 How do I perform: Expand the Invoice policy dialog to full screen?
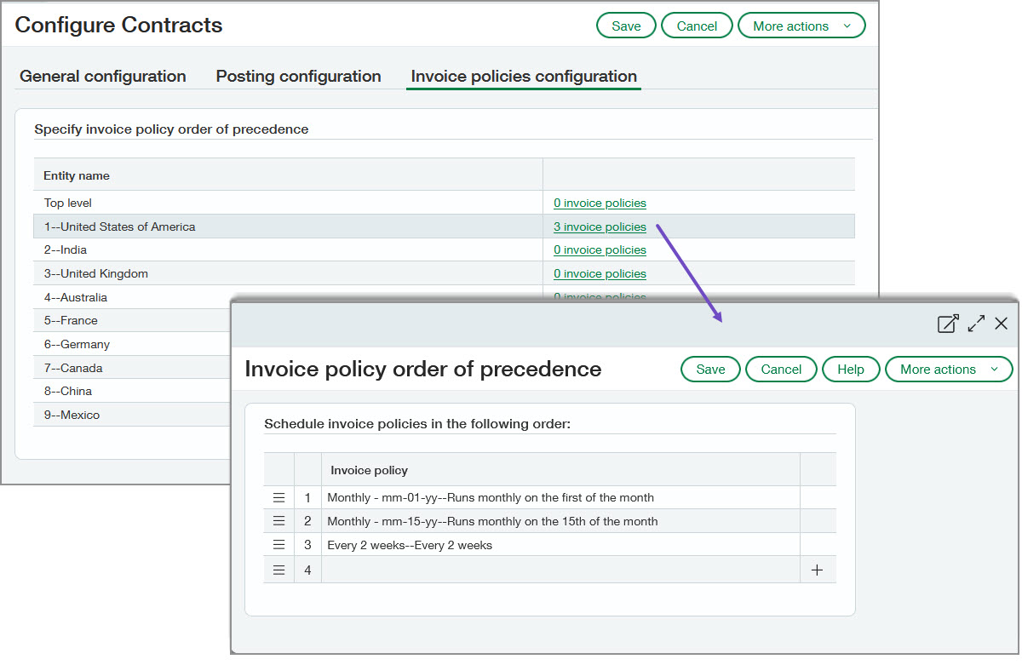(975, 324)
